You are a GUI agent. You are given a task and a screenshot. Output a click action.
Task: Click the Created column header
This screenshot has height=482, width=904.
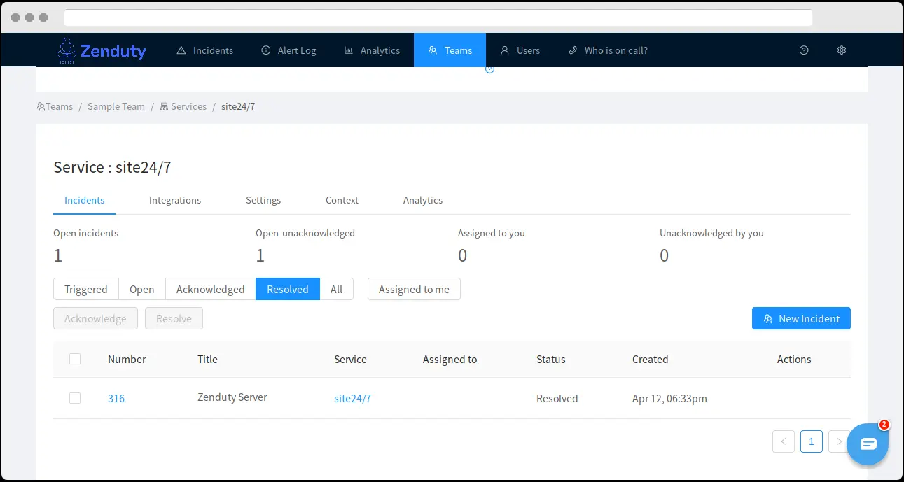click(651, 359)
